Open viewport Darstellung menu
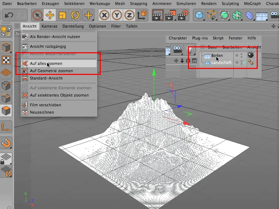The width and height of the screenshot is (279, 209). tap(73, 26)
